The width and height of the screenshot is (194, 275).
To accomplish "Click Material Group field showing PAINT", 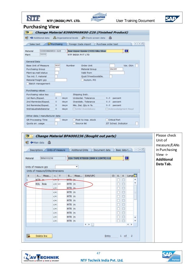I will pyautogui.click(x=116, y=69).
